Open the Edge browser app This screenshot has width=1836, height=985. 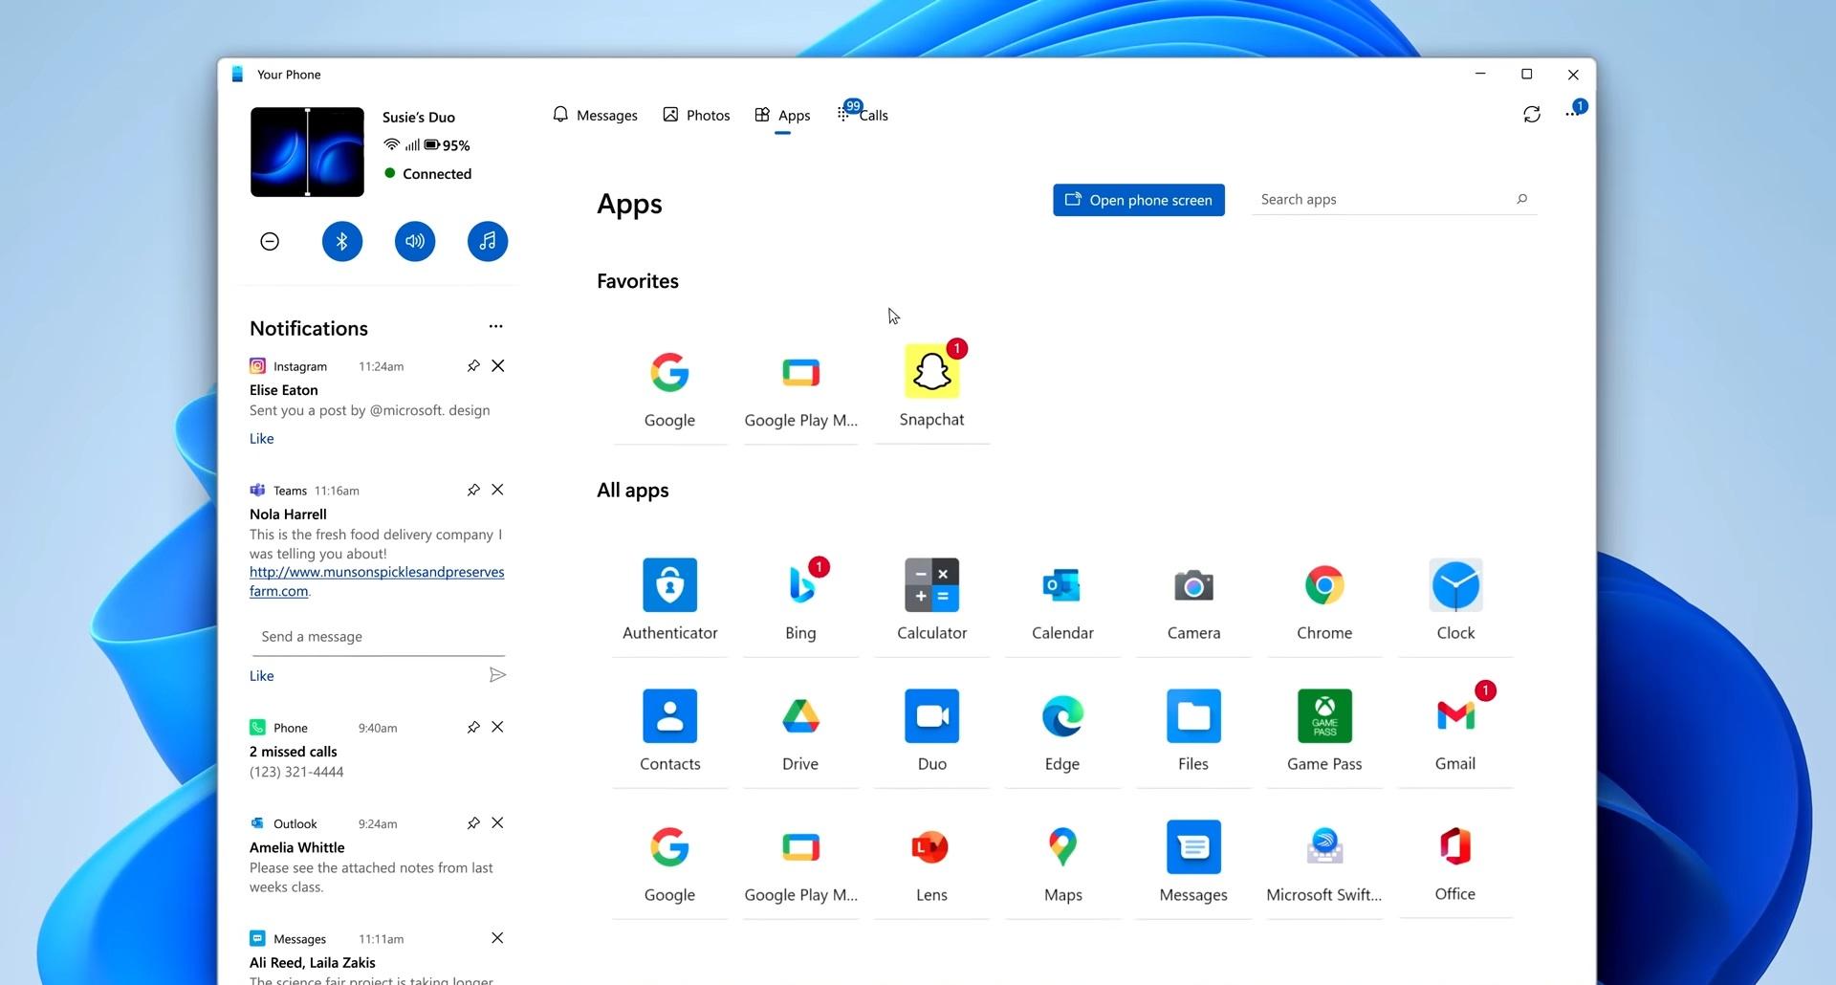[x=1062, y=731]
